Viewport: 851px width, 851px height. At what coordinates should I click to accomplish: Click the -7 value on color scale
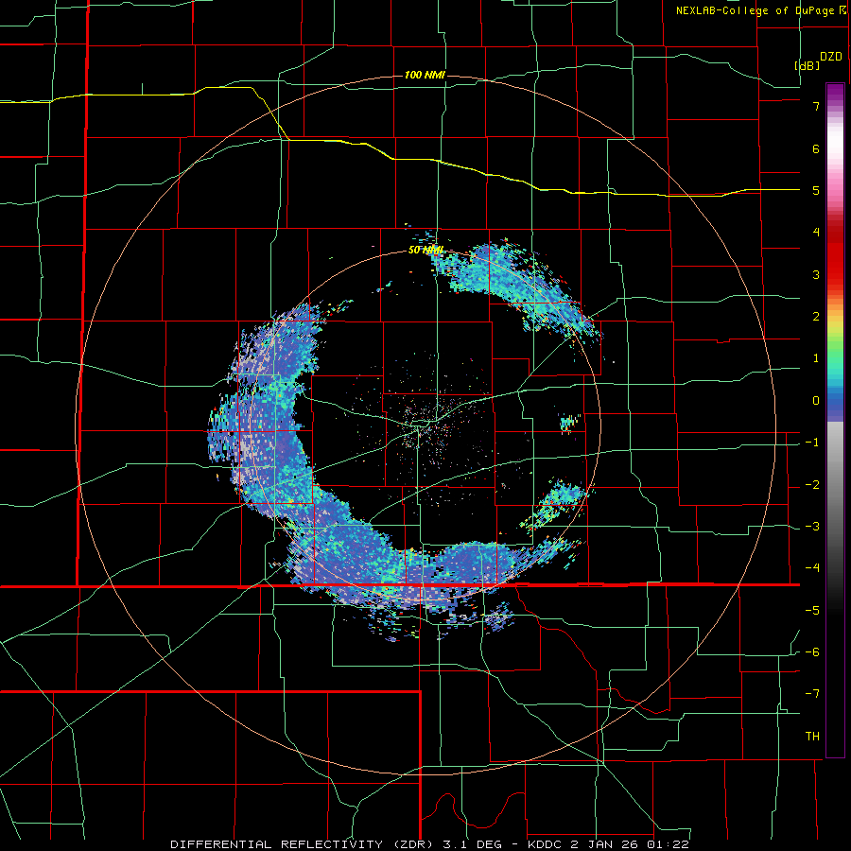(x=812, y=694)
